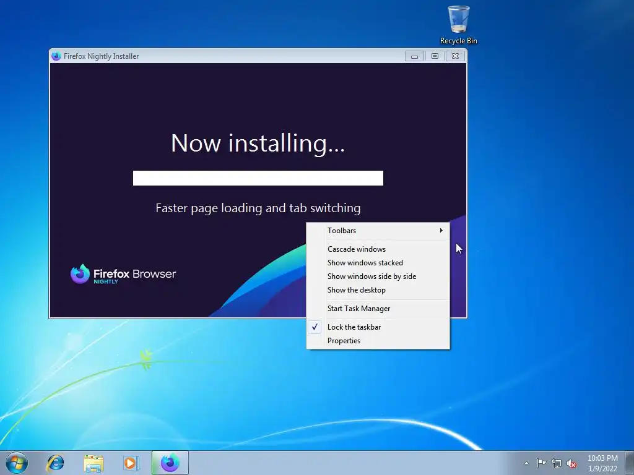The height and width of the screenshot is (475, 634).
Task: Maximize the Firefox Nightly Installer window
Action: pyautogui.click(x=435, y=56)
